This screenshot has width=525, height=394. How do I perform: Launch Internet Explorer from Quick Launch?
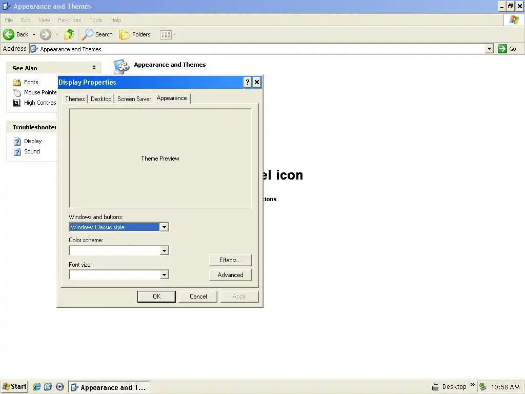pyautogui.click(x=37, y=387)
